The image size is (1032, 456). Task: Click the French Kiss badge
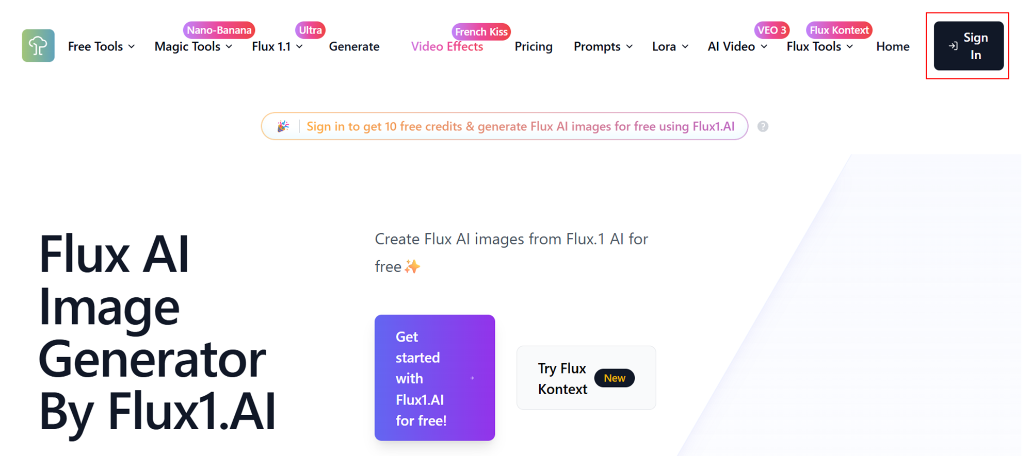(x=481, y=31)
